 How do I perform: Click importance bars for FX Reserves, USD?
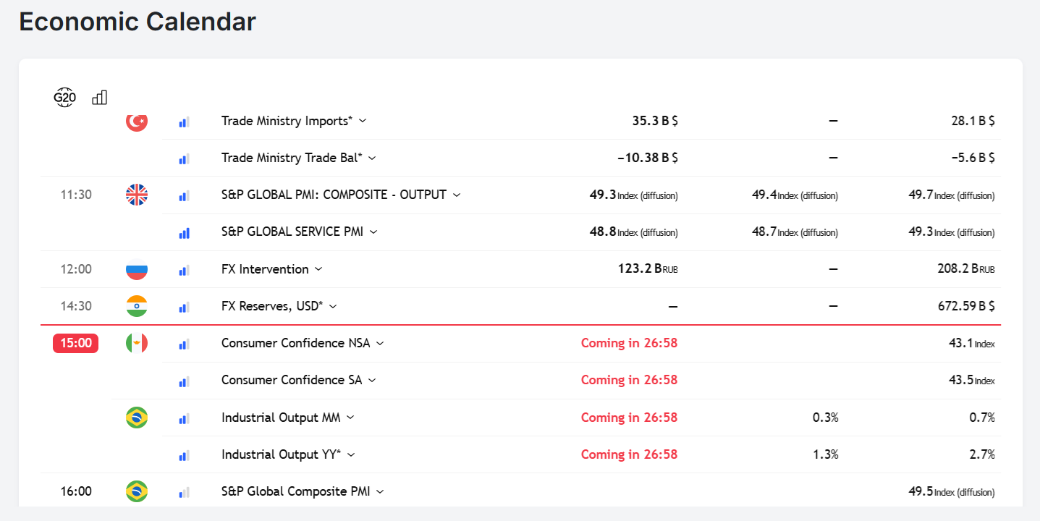point(184,308)
